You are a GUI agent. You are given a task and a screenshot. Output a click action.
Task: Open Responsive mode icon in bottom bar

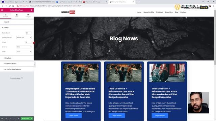point(15,119)
